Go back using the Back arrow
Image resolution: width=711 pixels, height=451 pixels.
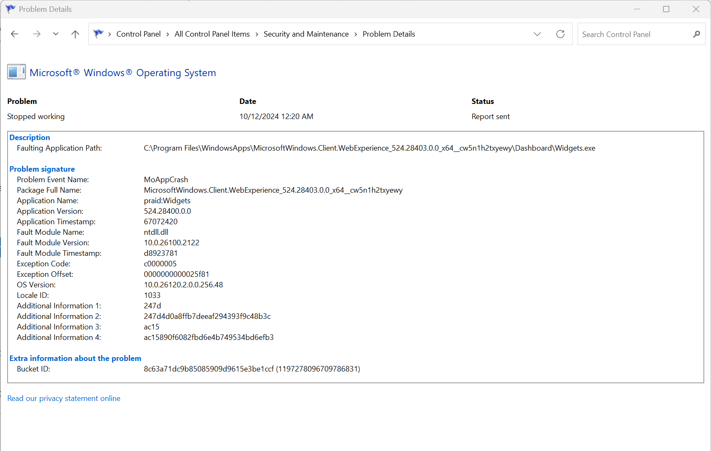click(15, 34)
